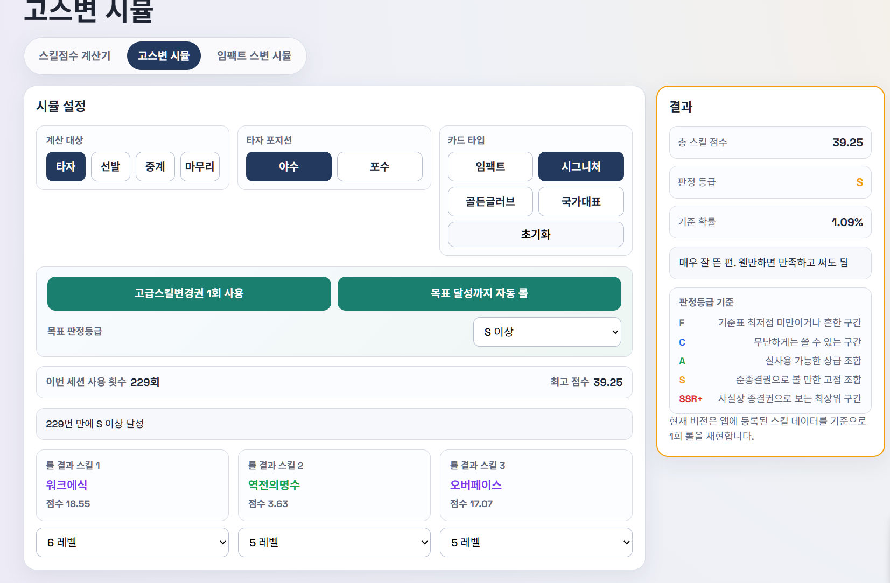
Task: Select 타자 as calculation target
Action: (x=66, y=167)
